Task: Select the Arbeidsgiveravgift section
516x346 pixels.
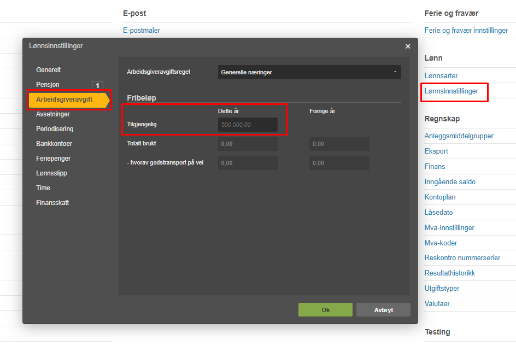Action: pos(69,99)
